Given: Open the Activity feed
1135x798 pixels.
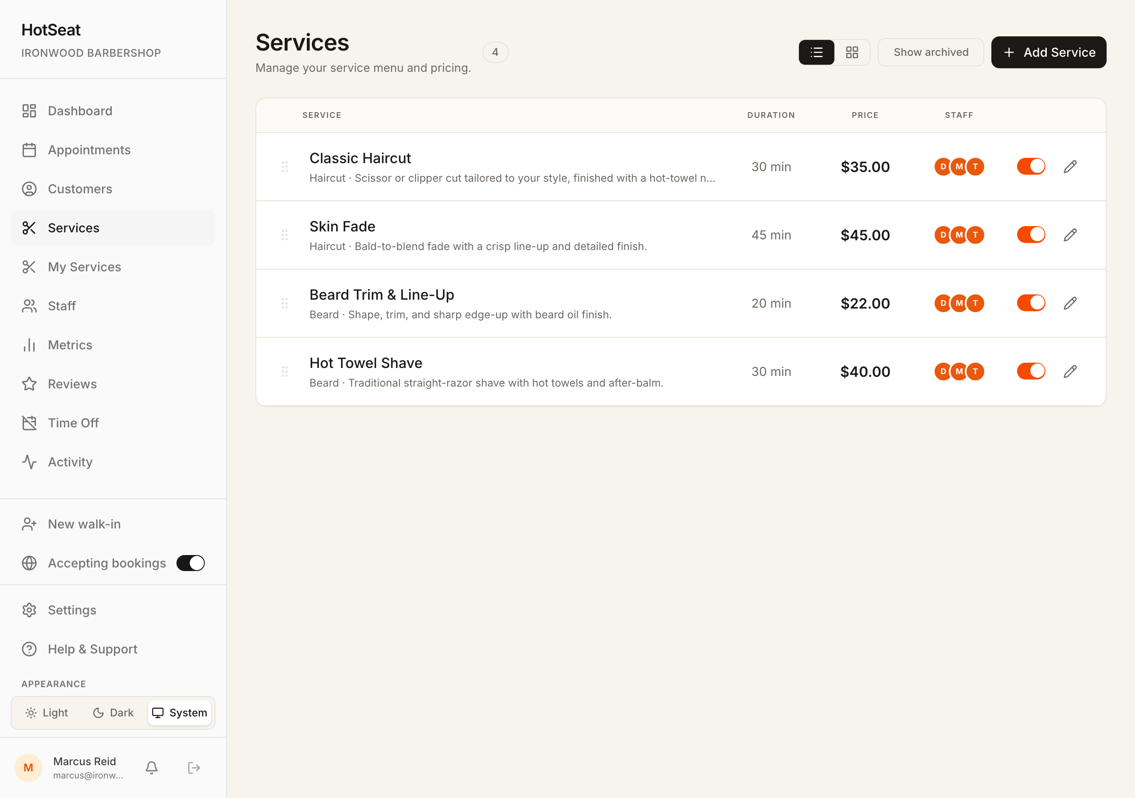Looking at the screenshot, I should [x=113, y=462].
